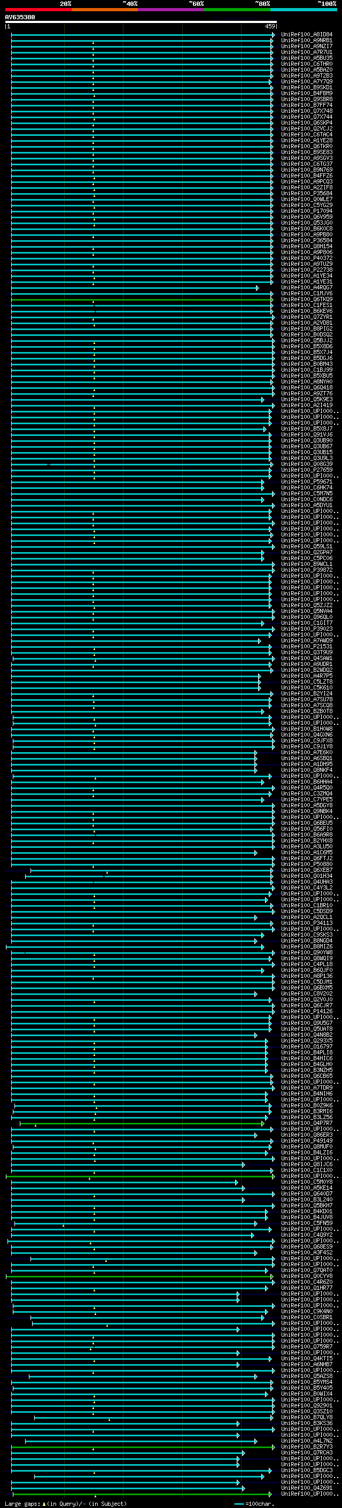Choose UniRef100_Q7X748 in the hit list
Image resolution: width=342 pixels, height=1508 pixels.
coord(307,111)
